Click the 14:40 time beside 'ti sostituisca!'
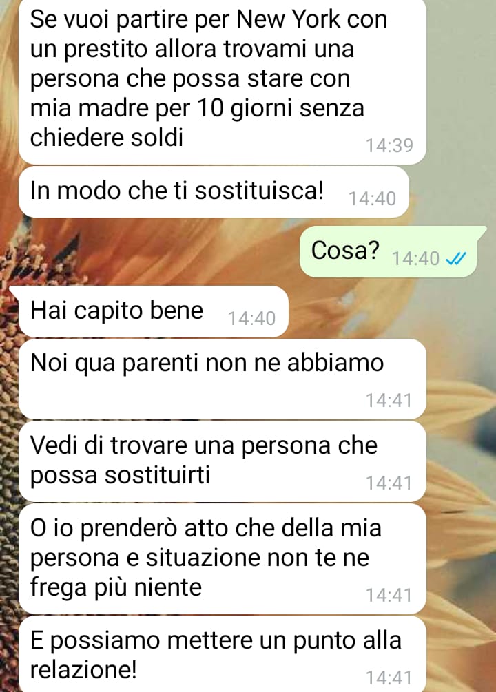Viewport: 496px width, 692px height. pos(372,199)
